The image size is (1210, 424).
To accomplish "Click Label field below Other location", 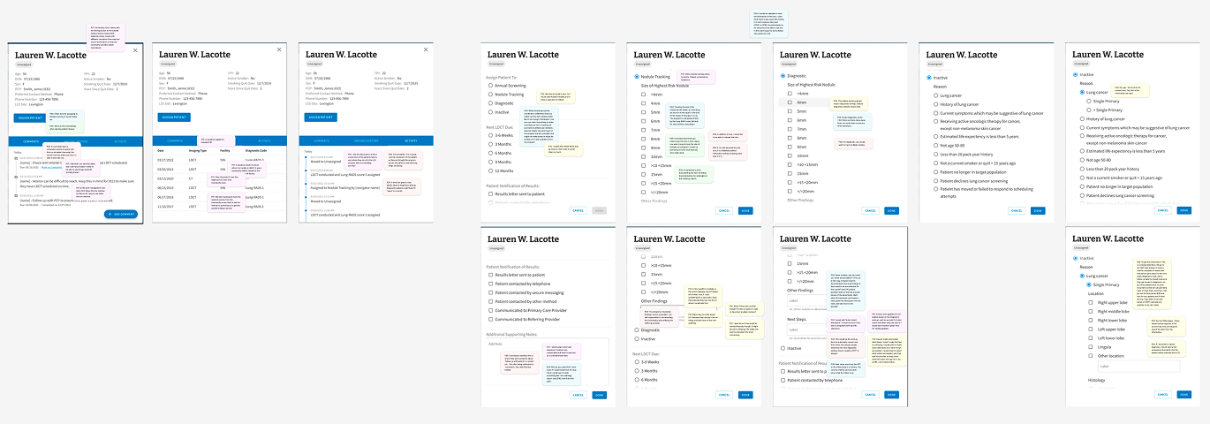I will (x=1138, y=367).
